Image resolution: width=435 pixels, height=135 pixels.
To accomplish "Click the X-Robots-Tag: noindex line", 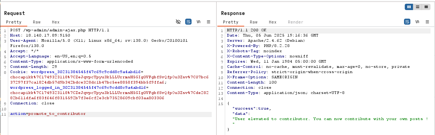I will (x=254, y=51).
